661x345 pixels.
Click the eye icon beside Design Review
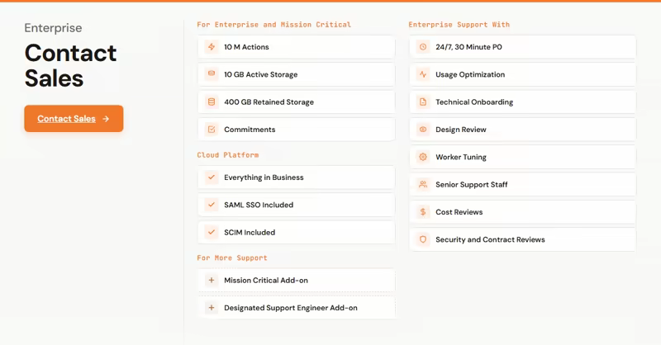[423, 130]
